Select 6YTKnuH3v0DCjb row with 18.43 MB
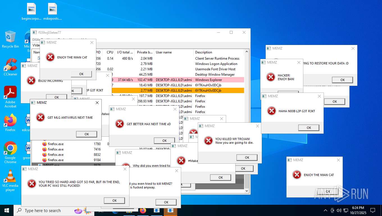The image size is (382, 216). click(178, 85)
